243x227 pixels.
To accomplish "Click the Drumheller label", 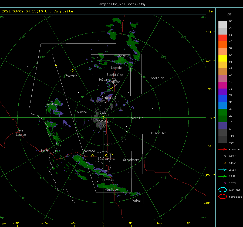I will [158, 133].
